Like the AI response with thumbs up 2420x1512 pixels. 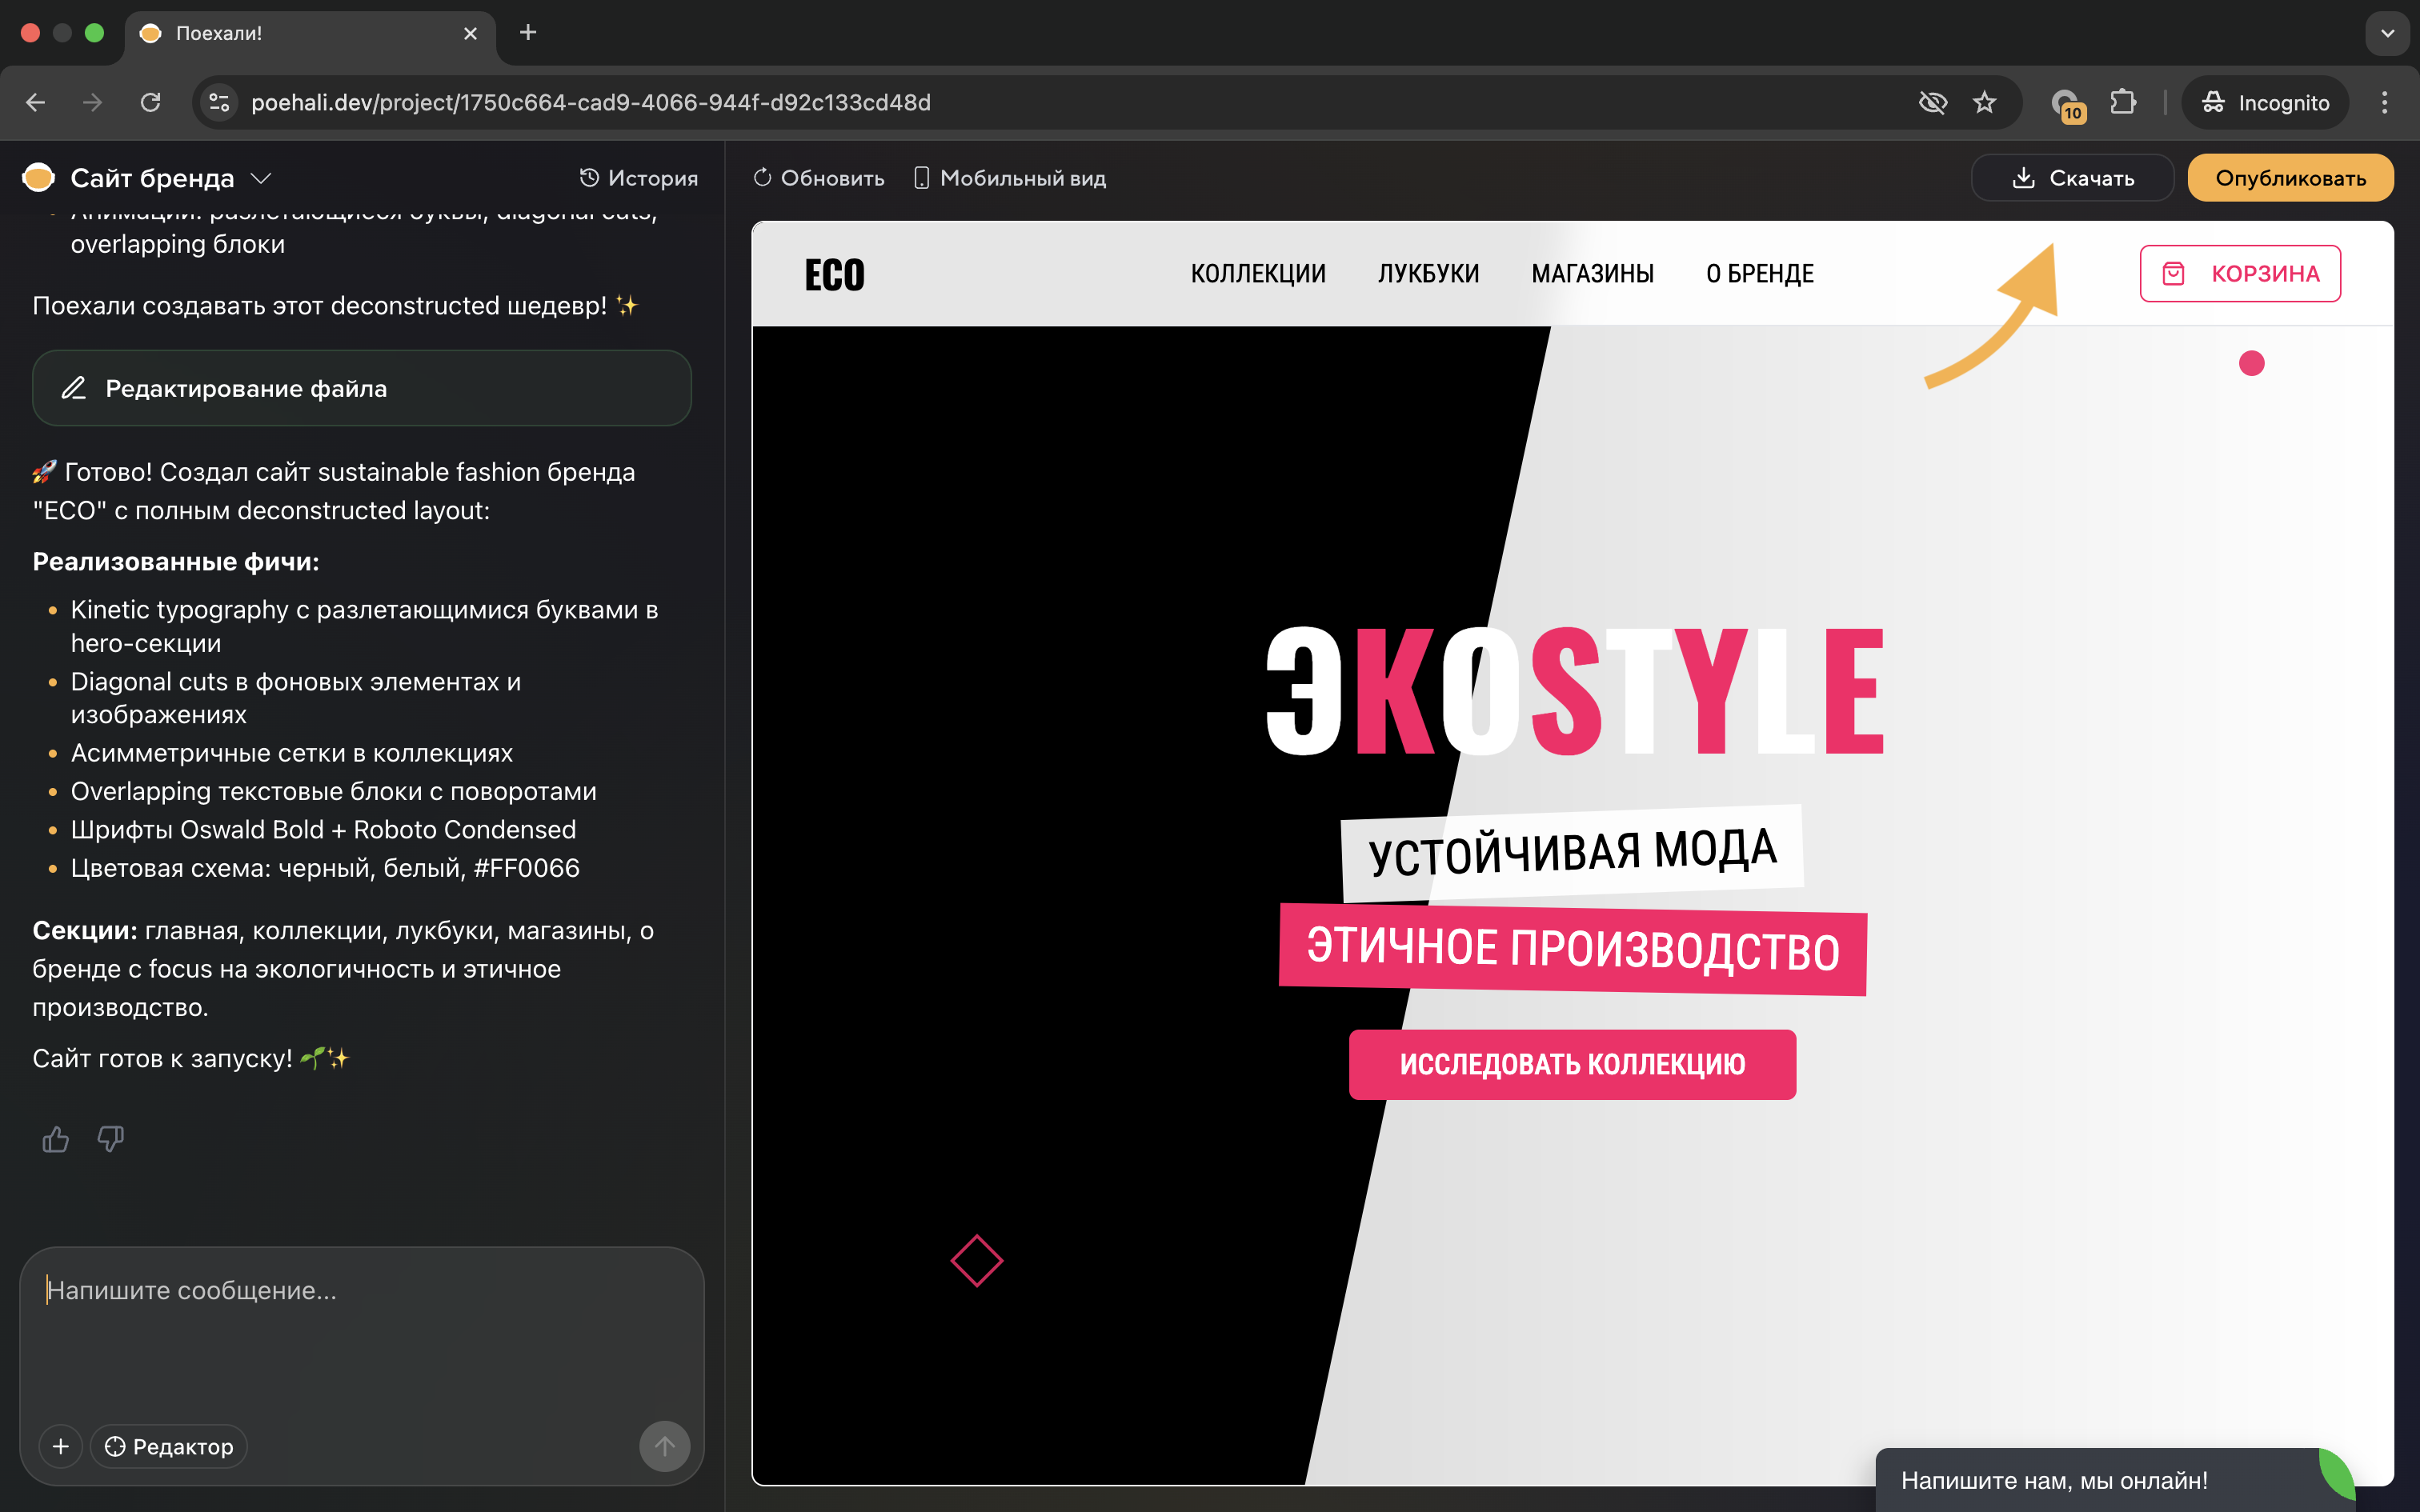[55, 1139]
